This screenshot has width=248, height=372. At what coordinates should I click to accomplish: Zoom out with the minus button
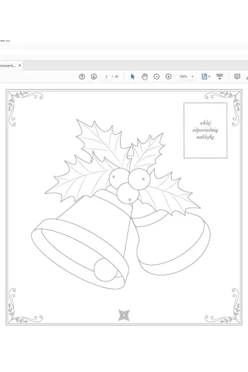156,76
